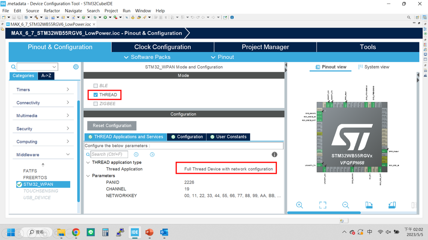Screen dimensions: 428x240
Task: Open the parameter info icon
Action: (274, 155)
